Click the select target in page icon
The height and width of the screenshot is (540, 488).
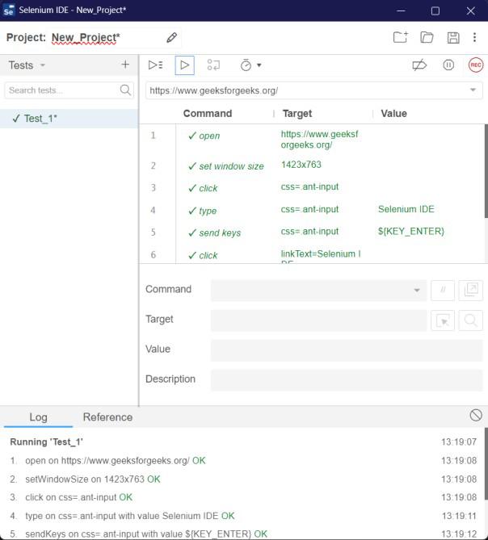(443, 320)
